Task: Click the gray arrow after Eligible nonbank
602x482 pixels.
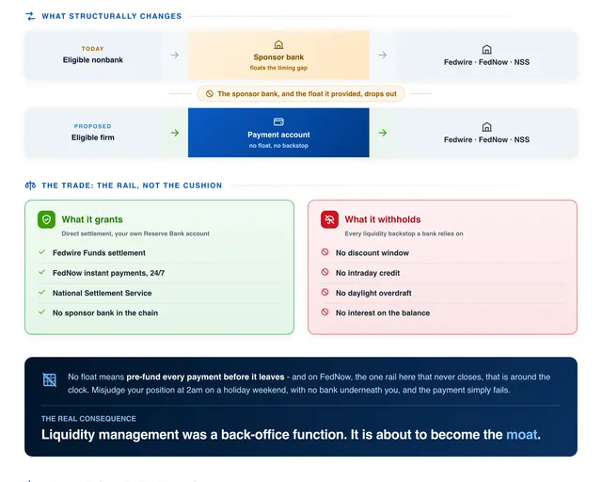Action: [175, 55]
